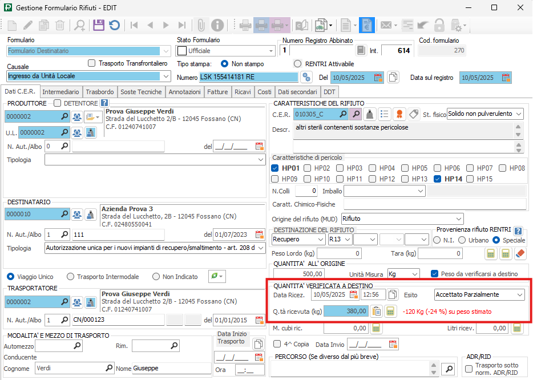This screenshot has width=533, height=380.
Task: Click calculator icon next to Q.tà ricevuta
Action: pos(391,311)
